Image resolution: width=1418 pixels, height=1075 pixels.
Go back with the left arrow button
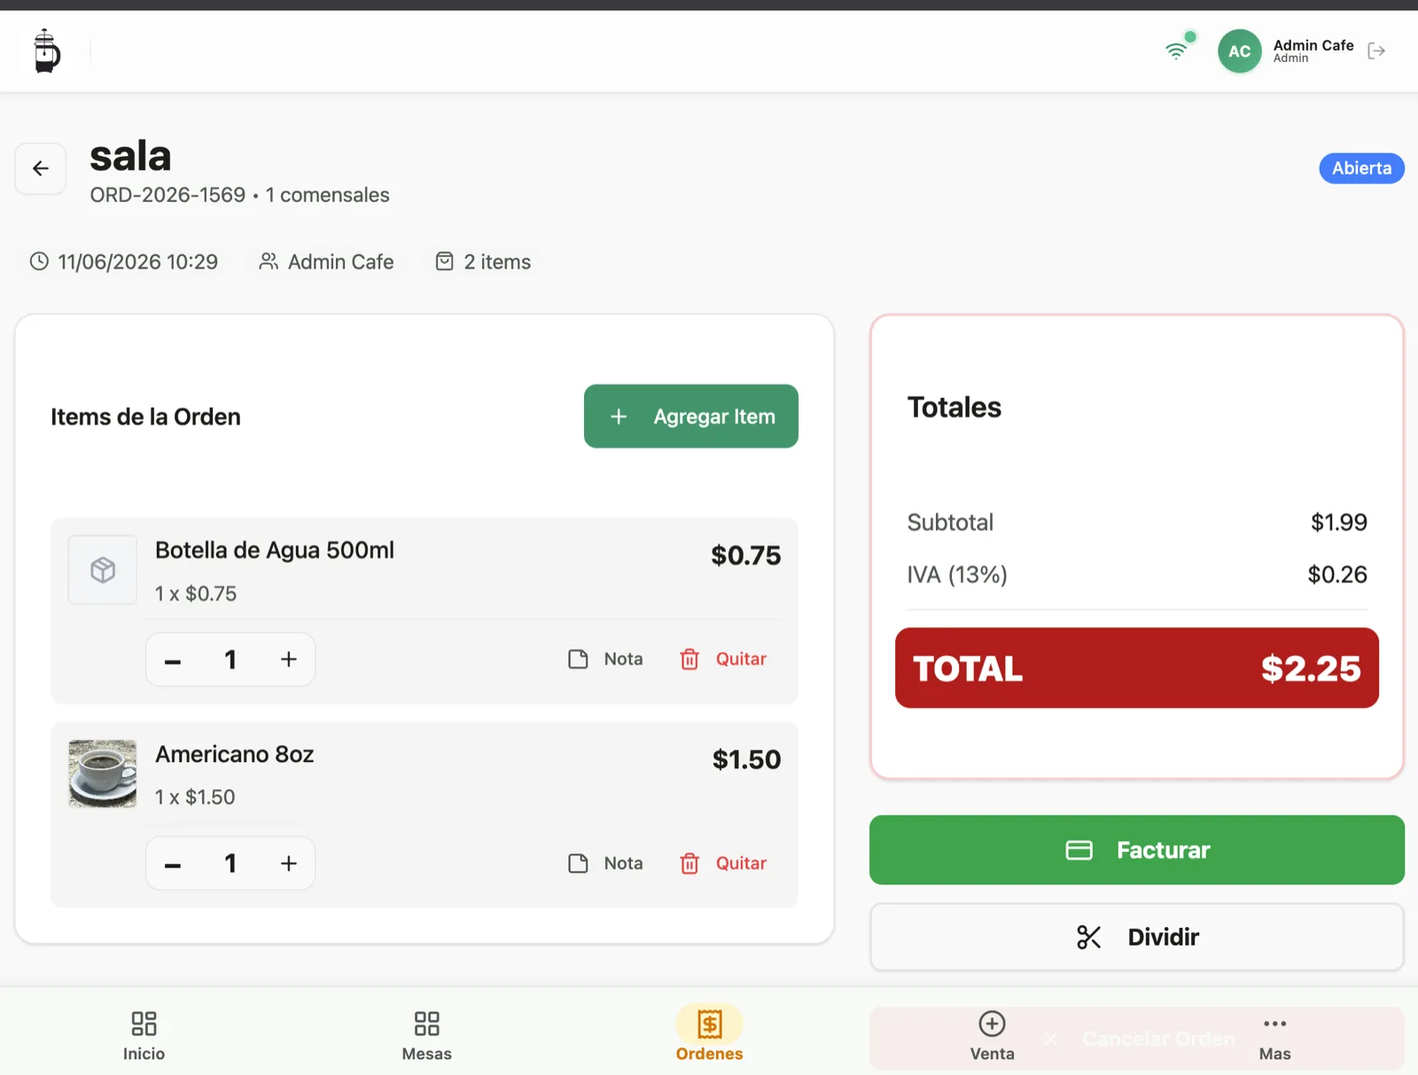(x=41, y=168)
